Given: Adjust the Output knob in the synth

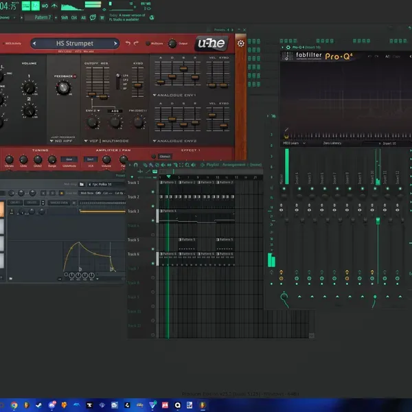Looking at the screenshot, I should click(172, 43).
